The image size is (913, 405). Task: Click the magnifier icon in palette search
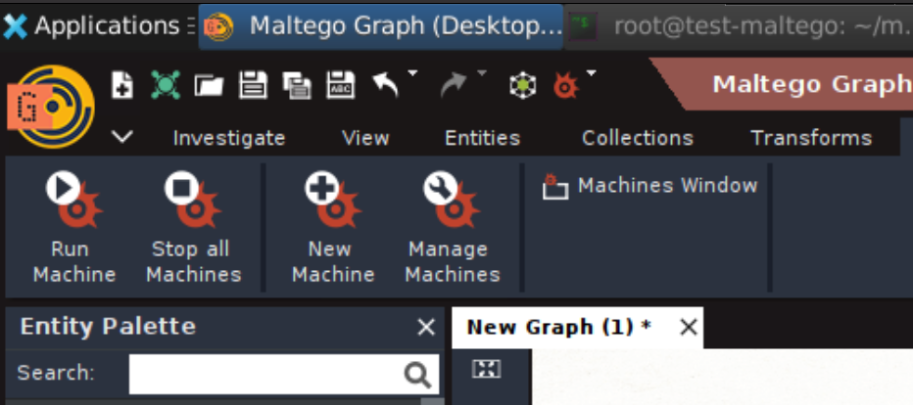pyautogui.click(x=417, y=375)
